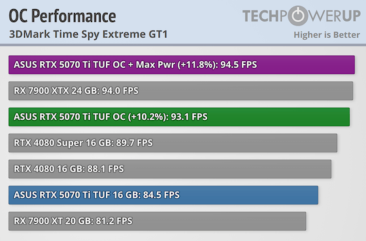
Task: Click the 94.0 FPS value text
Action: coord(120,91)
